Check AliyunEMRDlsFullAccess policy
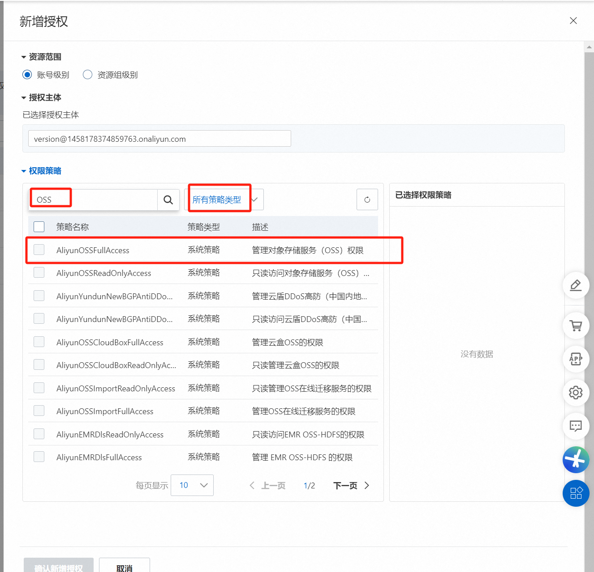Image resolution: width=594 pixels, height=572 pixels. pyautogui.click(x=39, y=457)
